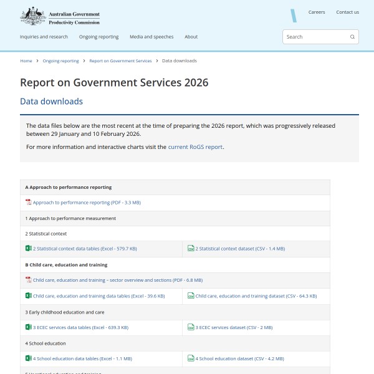Click CSV icon beside ECEC services dataset

pyautogui.click(x=191, y=327)
